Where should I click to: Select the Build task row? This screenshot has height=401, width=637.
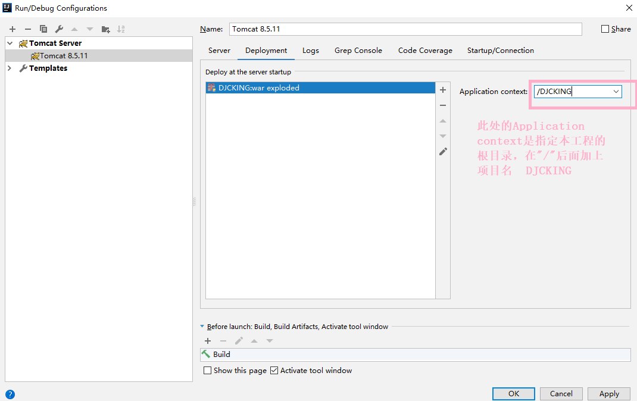click(415, 355)
